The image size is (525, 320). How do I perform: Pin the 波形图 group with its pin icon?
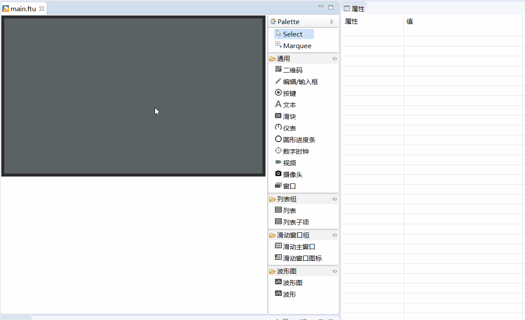[x=335, y=271]
